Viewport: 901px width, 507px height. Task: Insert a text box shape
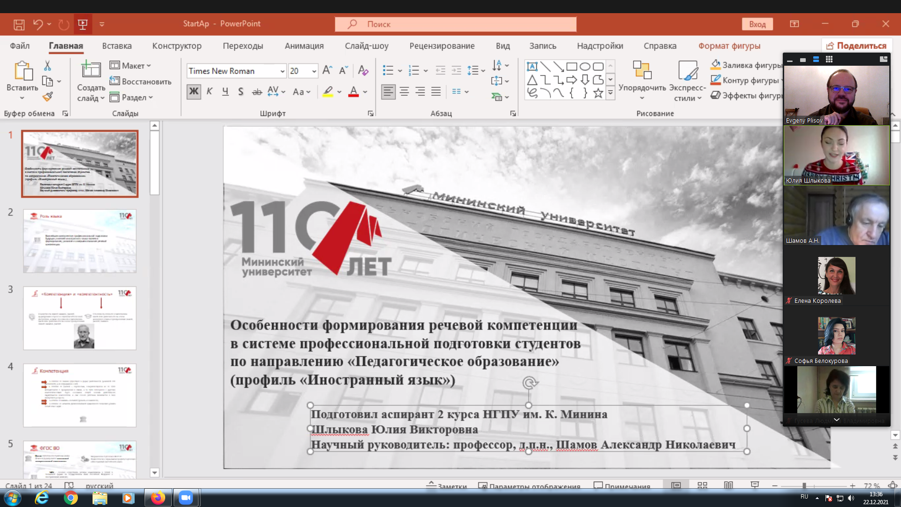532,67
